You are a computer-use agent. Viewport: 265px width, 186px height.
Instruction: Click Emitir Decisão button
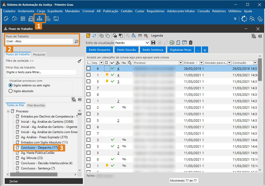[x=127, y=50]
